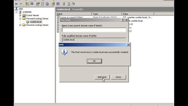
Task: Click the grey Forward arrow in the toolbar
Action: tap(21, 4)
